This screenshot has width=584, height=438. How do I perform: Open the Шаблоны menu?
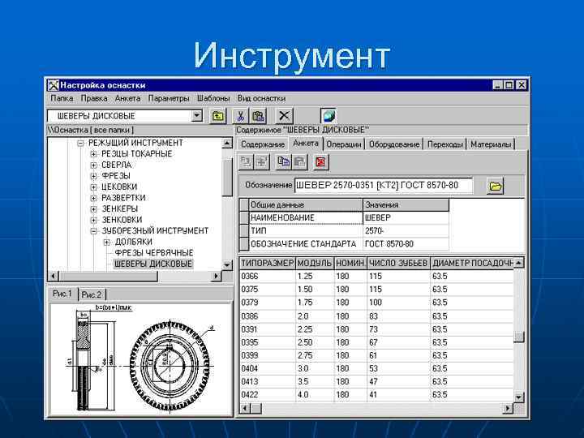pos(213,98)
